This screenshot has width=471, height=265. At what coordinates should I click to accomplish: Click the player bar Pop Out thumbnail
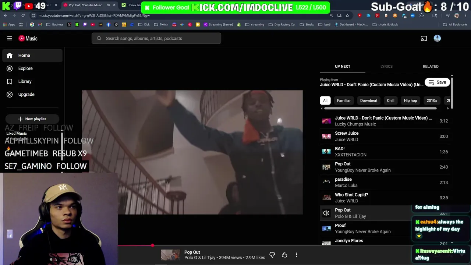(x=170, y=255)
